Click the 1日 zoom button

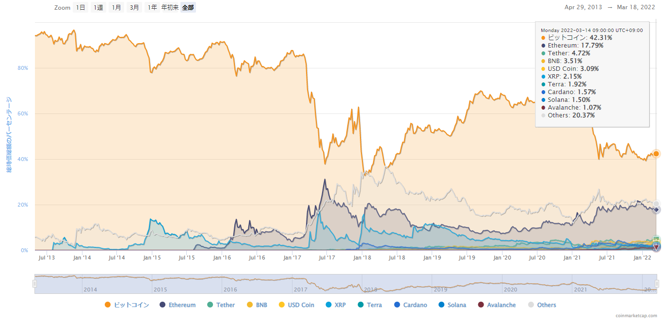(80, 7)
